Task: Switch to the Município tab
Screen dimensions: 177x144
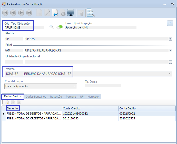Action: [x=93, y=97]
